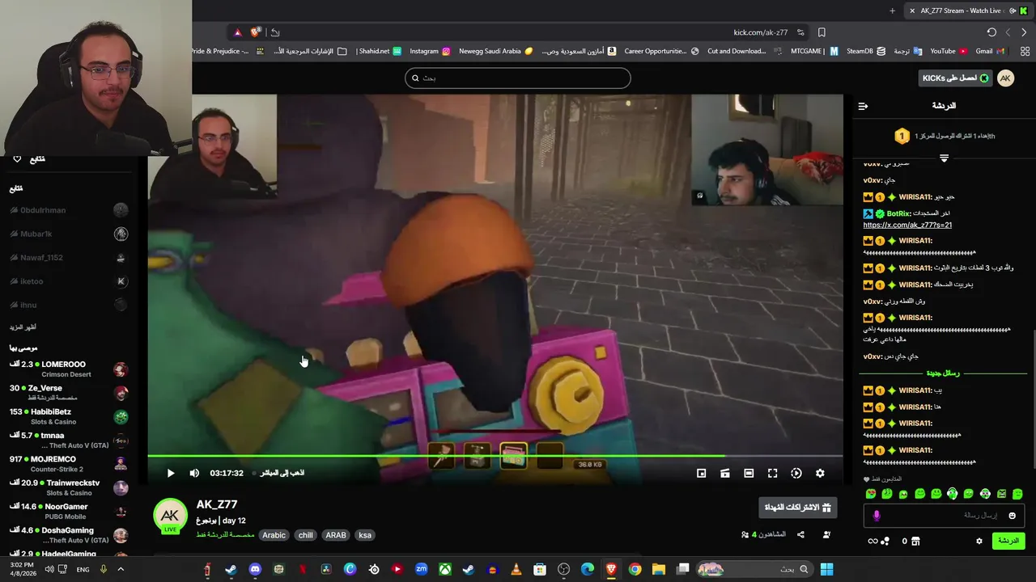Viewport: 1036px width, 582px height.
Task: Open recommended channel tmnaa
Action: tap(69, 440)
